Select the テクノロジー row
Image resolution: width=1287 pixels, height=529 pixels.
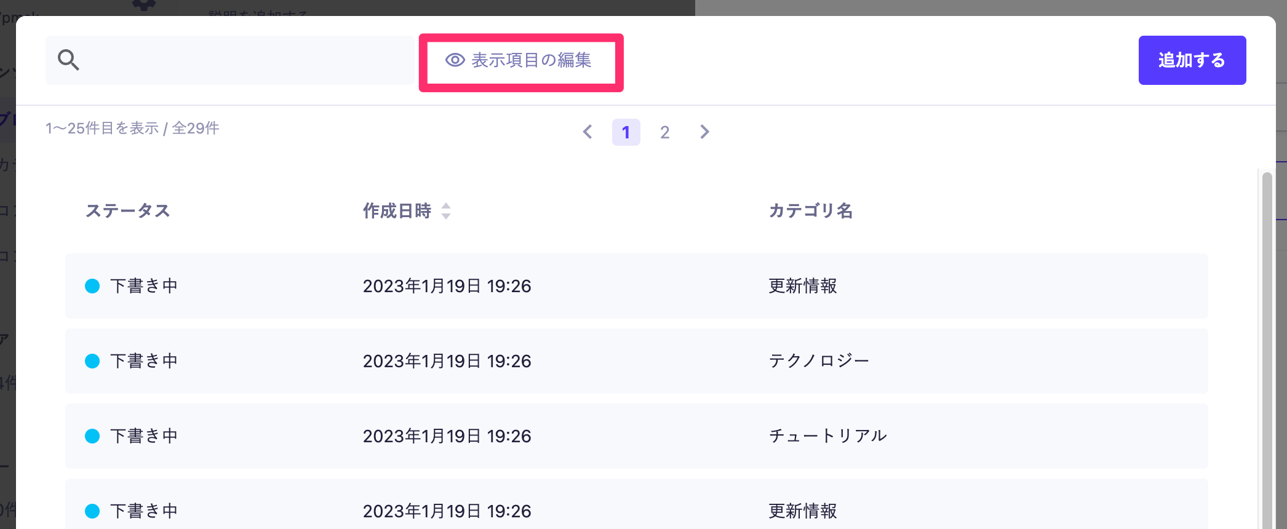[636, 361]
